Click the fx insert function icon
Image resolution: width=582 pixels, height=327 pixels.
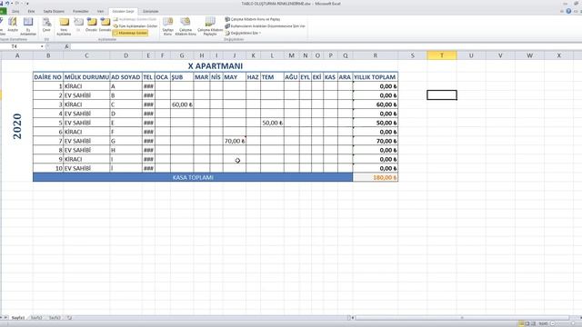coord(66,46)
